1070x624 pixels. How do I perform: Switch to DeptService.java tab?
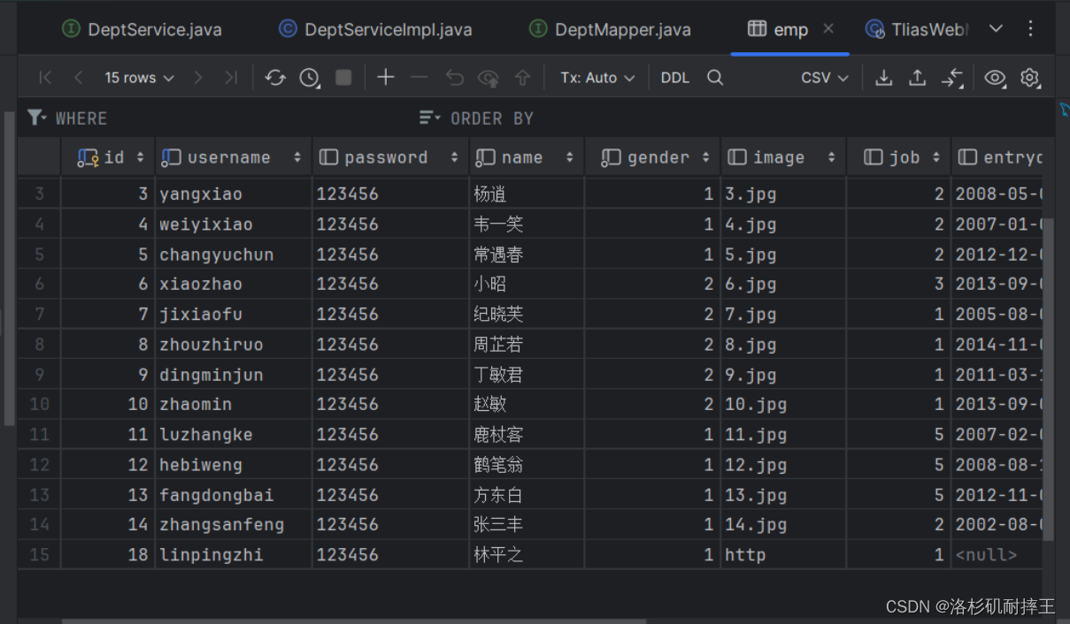click(x=142, y=29)
